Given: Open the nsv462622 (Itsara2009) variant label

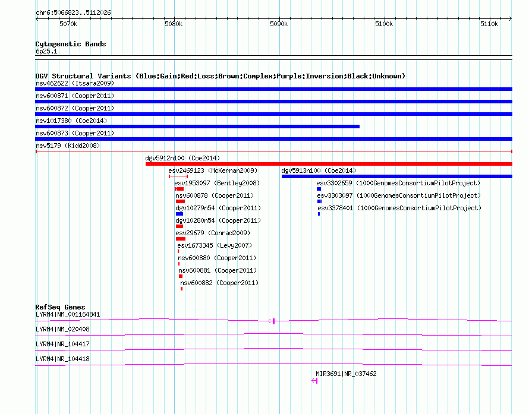Looking at the screenshot, I should 75,83.
